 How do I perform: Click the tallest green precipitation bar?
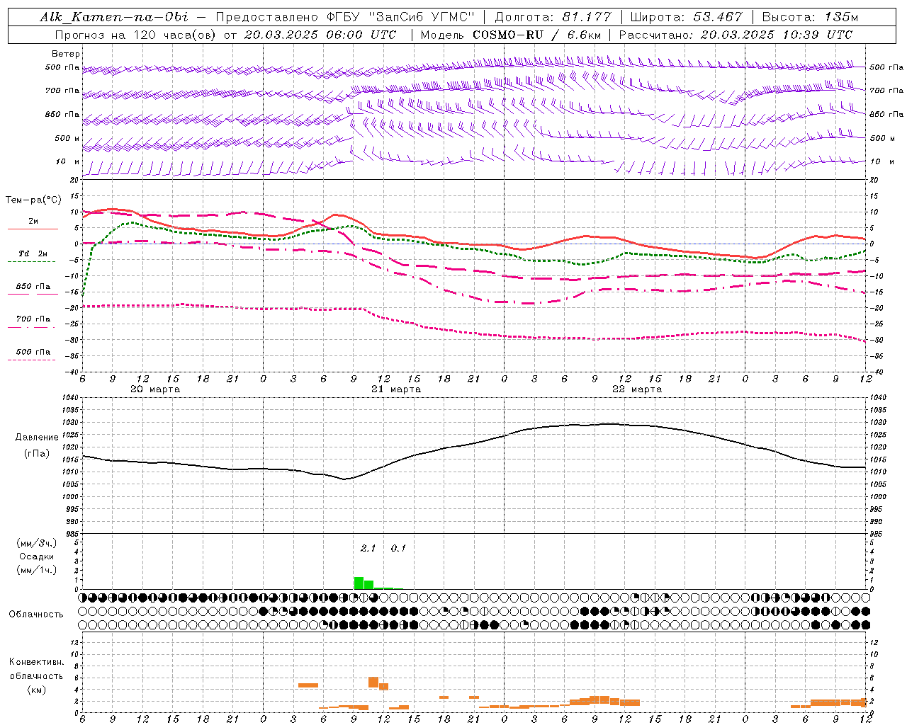pos(359,583)
